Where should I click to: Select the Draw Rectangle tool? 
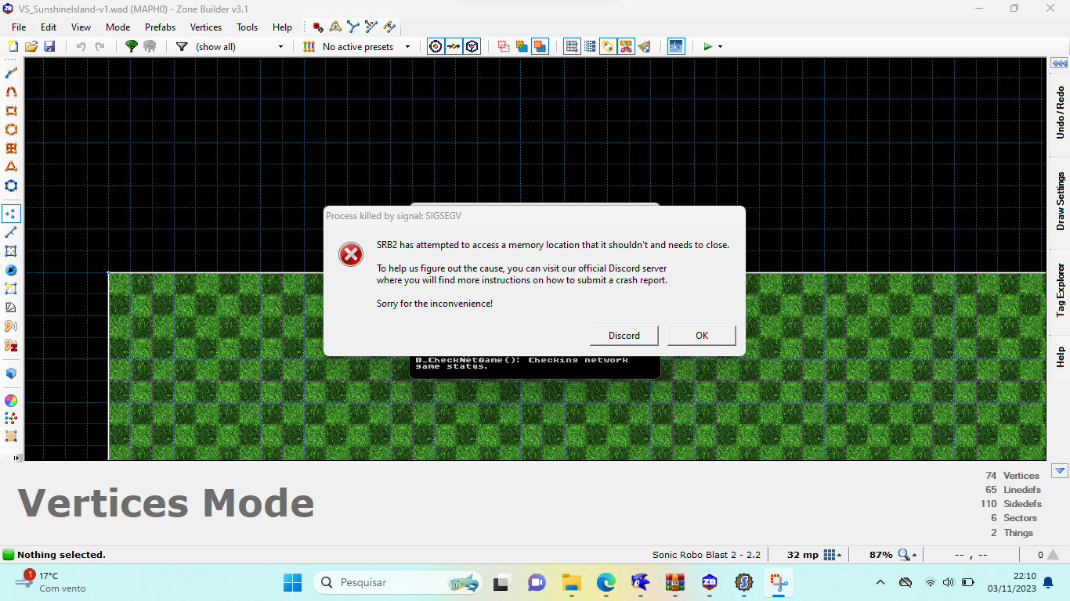[11, 110]
